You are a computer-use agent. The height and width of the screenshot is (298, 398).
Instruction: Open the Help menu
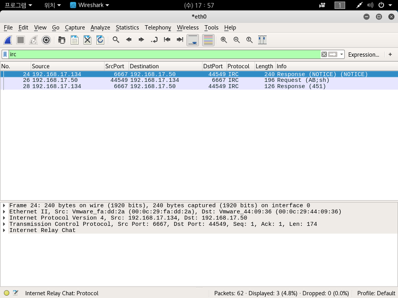point(230,28)
